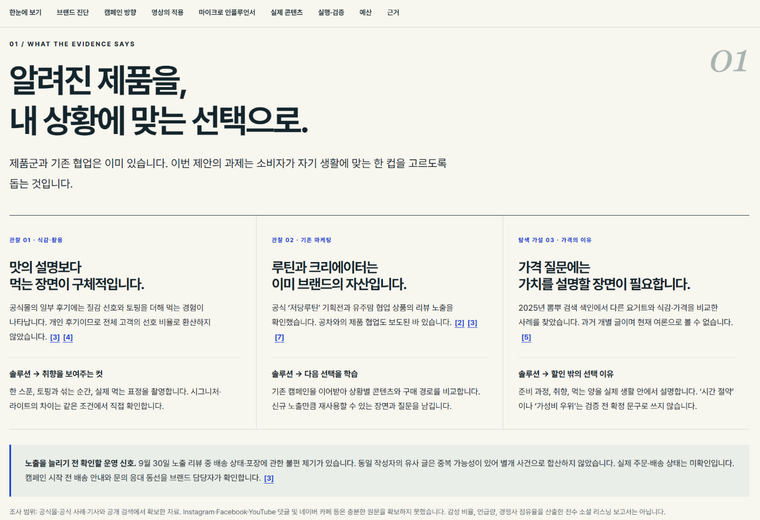Open the 한눈에 보기 navigation item
760x520 pixels.
tap(25, 12)
